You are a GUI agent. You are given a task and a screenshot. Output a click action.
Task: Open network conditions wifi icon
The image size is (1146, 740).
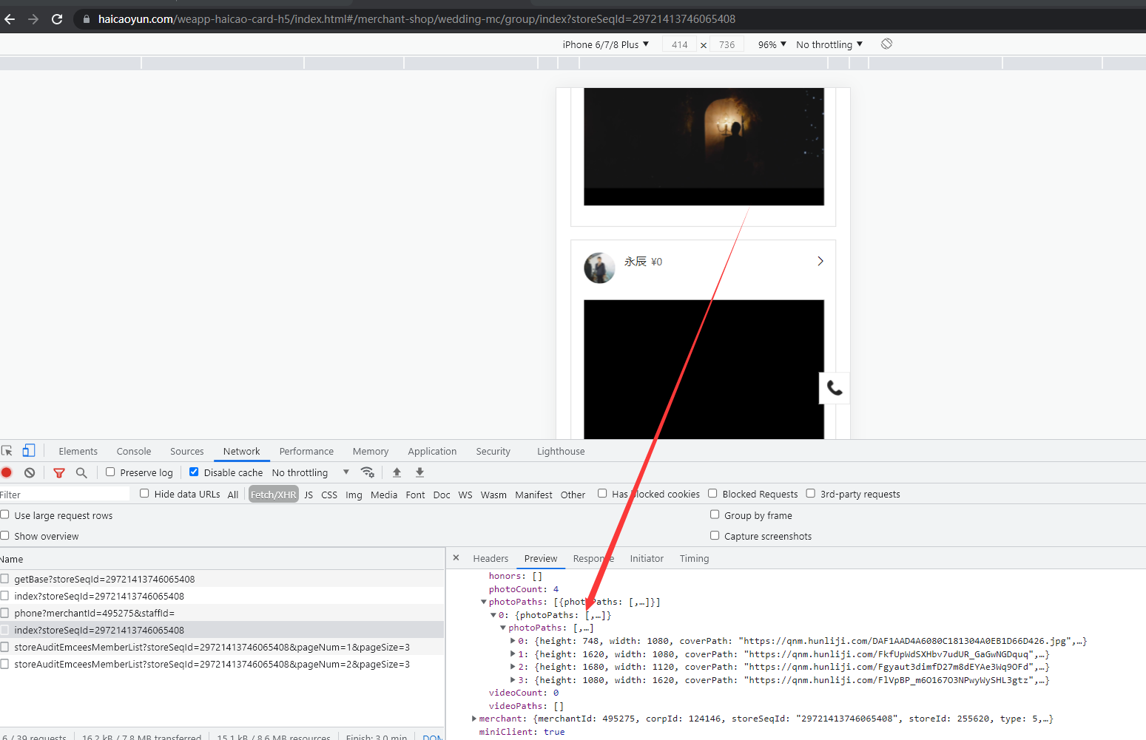(367, 472)
